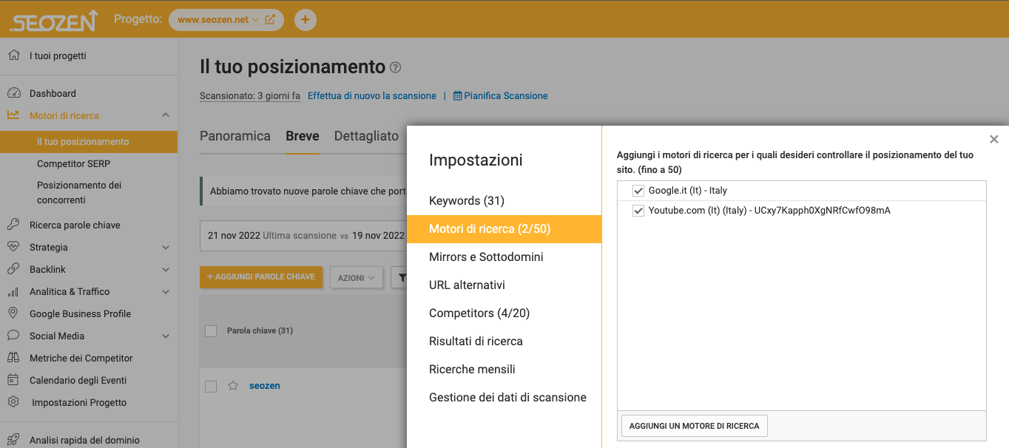Click the key icon for Ricerca parole chiave
This screenshot has width=1009, height=448.
coord(13,225)
